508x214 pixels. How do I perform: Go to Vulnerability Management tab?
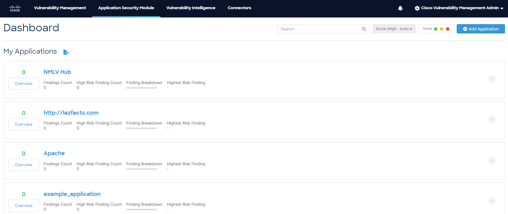tap(60, 8)
